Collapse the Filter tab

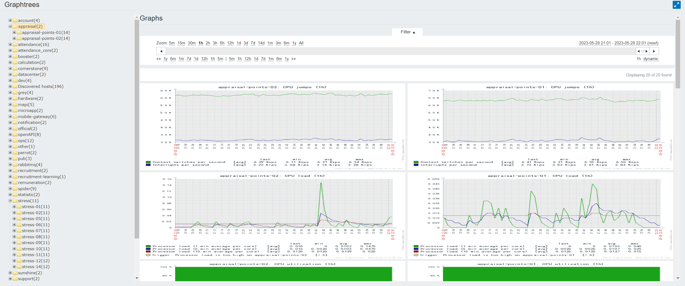coord(408,32)
